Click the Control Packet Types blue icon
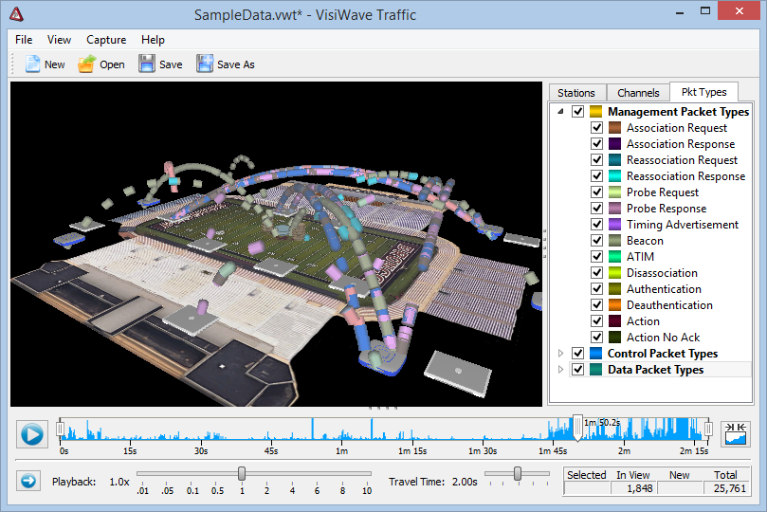Image resolution: width=767 pixels, height=512 pixels. coord(595,353)
